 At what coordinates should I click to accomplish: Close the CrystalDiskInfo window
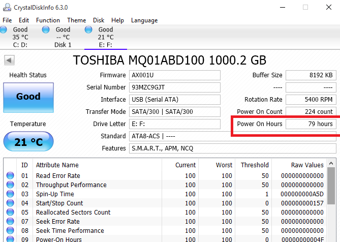pyautogui.click(x=329, y=7)
